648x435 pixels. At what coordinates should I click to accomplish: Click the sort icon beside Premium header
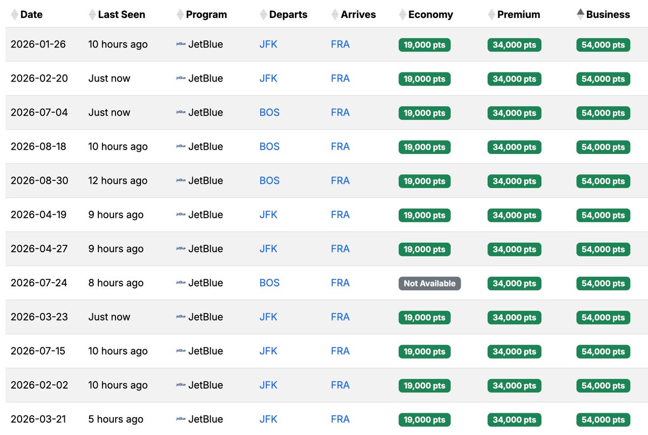pyautogui.click(x=491, y=15)
